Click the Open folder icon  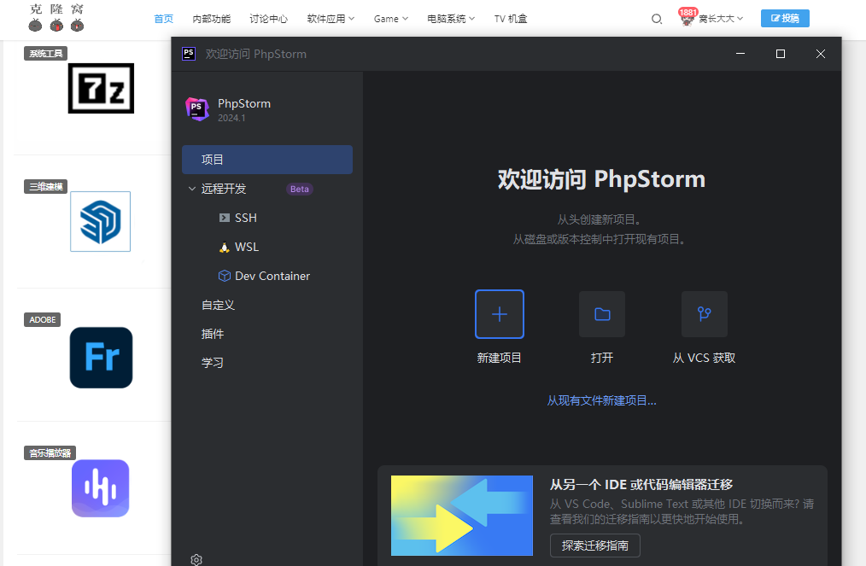pos(602,314)
